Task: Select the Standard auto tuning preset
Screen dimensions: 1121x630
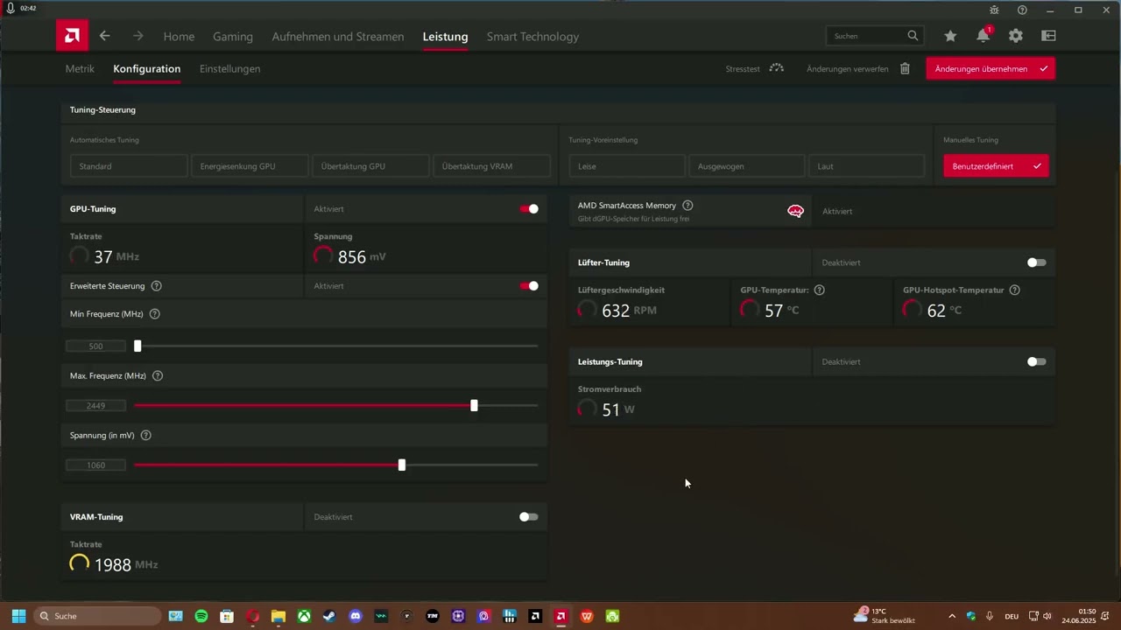Action: point(129,166)
